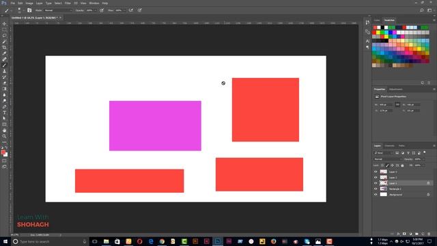
Task: Select the Crop tool
Action: coord(4,47)
